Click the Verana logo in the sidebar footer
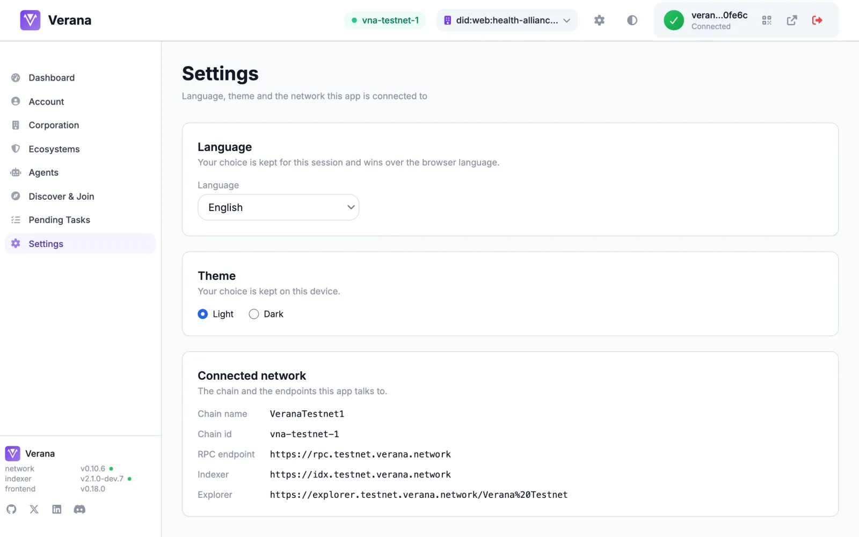 click(12, 454)
